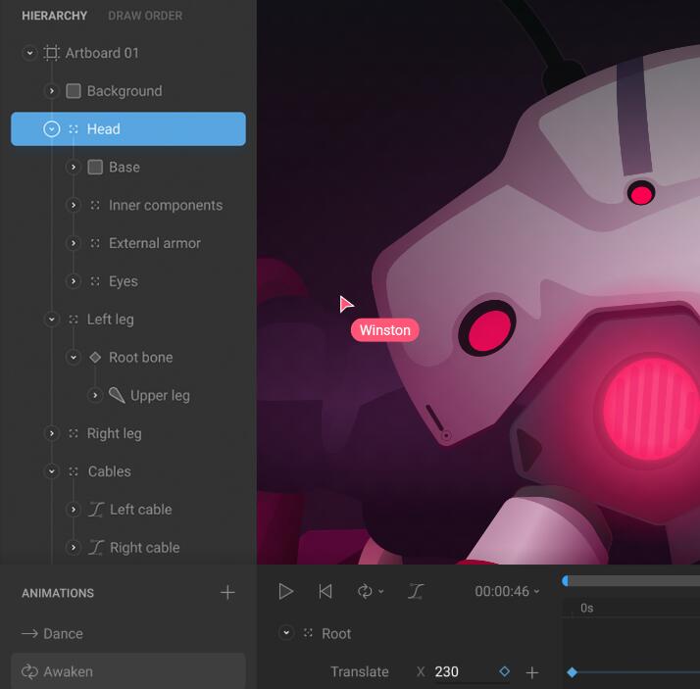Collapse the Root row in the timeline
The height and width of the screenshot is (689, 700).
click(286, 633)
